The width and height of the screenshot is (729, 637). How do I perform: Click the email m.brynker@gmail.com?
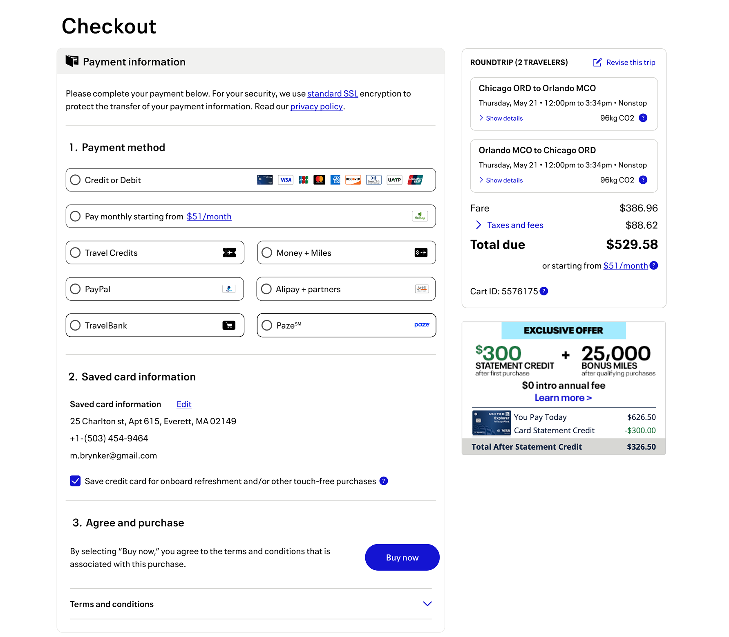point(114,455)
